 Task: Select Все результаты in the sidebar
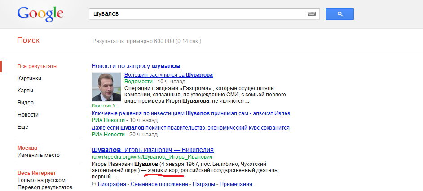38,66
